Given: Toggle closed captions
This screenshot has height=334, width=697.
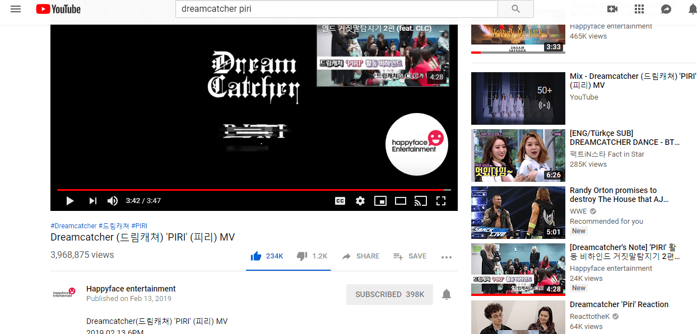Looking at the screenshot, I should click(x=340, y=201).
